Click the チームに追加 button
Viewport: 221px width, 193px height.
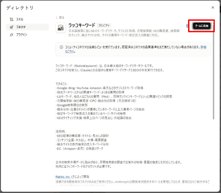click(x=202, y=26)
